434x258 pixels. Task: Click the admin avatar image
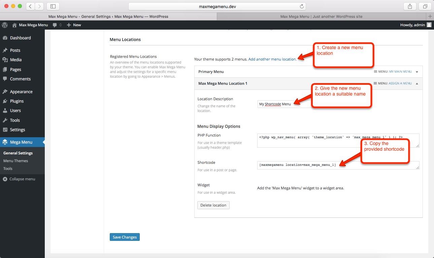pos(429,25)
